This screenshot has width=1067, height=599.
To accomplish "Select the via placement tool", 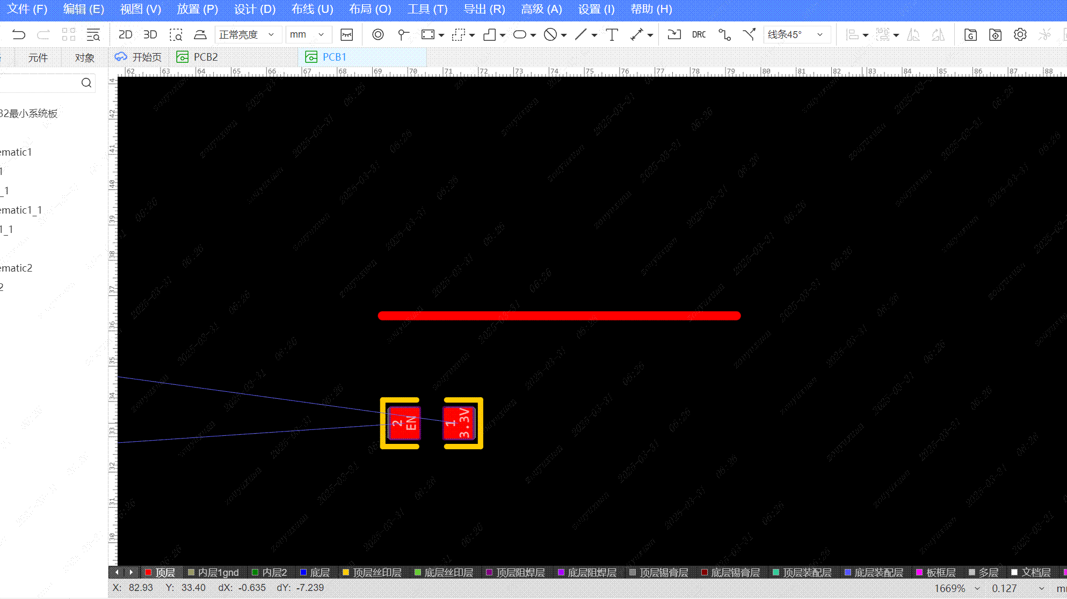I will (378, 35).
